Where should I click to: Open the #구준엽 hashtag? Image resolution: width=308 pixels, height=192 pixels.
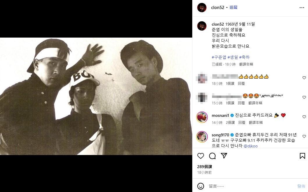click(219, 57)
